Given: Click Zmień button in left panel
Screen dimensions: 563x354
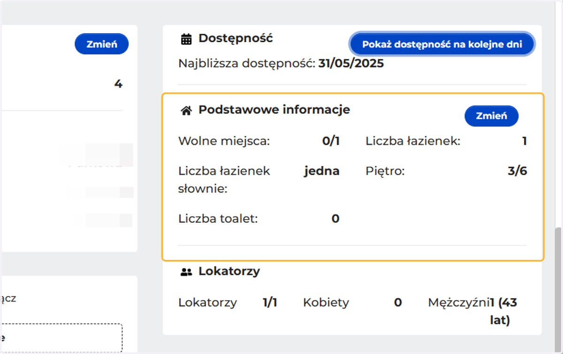Looking at the screenshot, I should click(101, 44).
